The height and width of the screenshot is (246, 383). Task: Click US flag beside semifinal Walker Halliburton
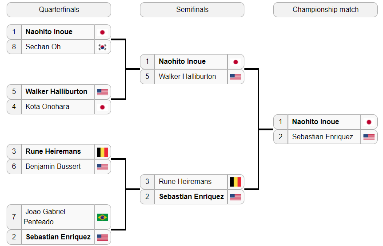[x=236, y=77]
